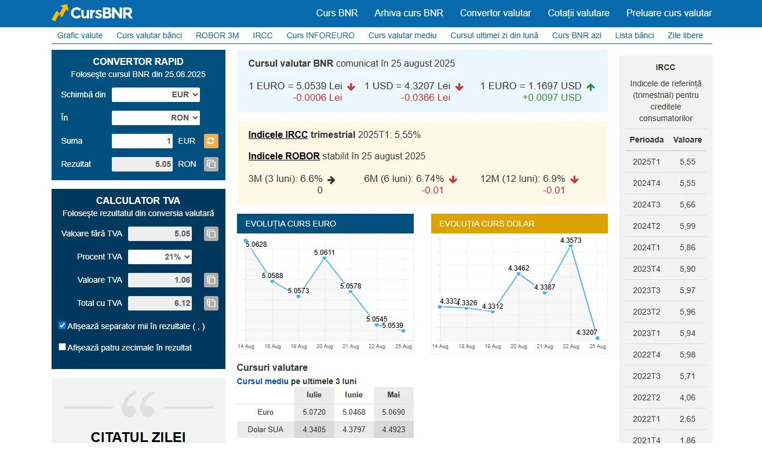Click the Suma input field
Image resolution: width=762 pixels, height=471 pixels.
pos(143,141)
